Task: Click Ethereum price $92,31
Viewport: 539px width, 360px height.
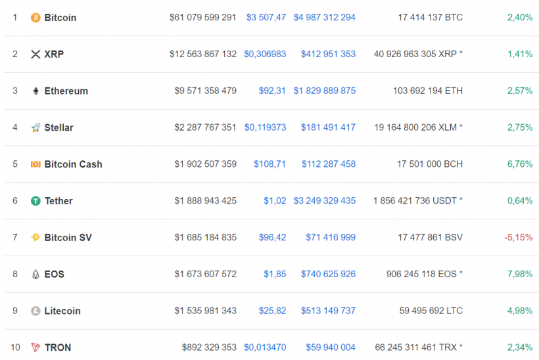Action: (x=272, y=91)
